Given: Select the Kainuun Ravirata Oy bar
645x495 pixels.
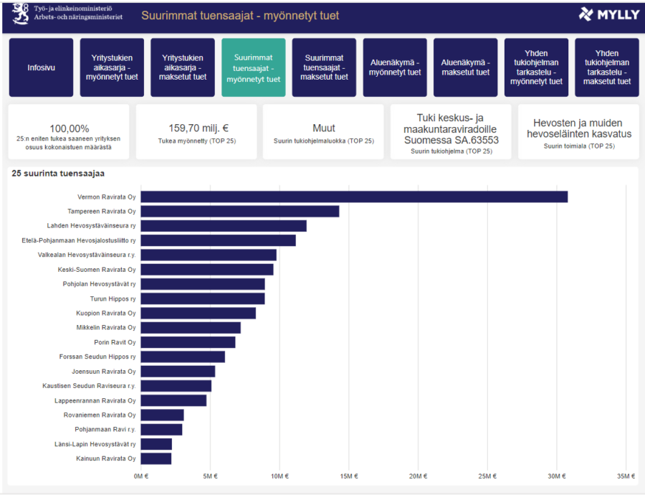Looking at the screenshot, I should (x=156, y=458).
